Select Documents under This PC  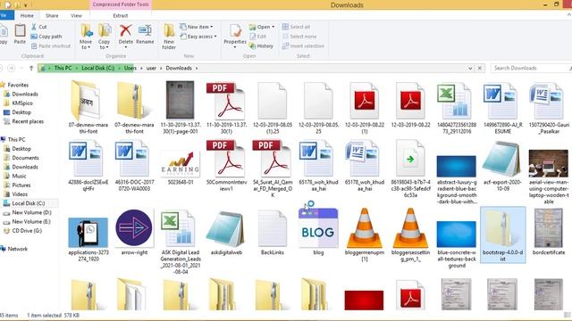[25, 158]
